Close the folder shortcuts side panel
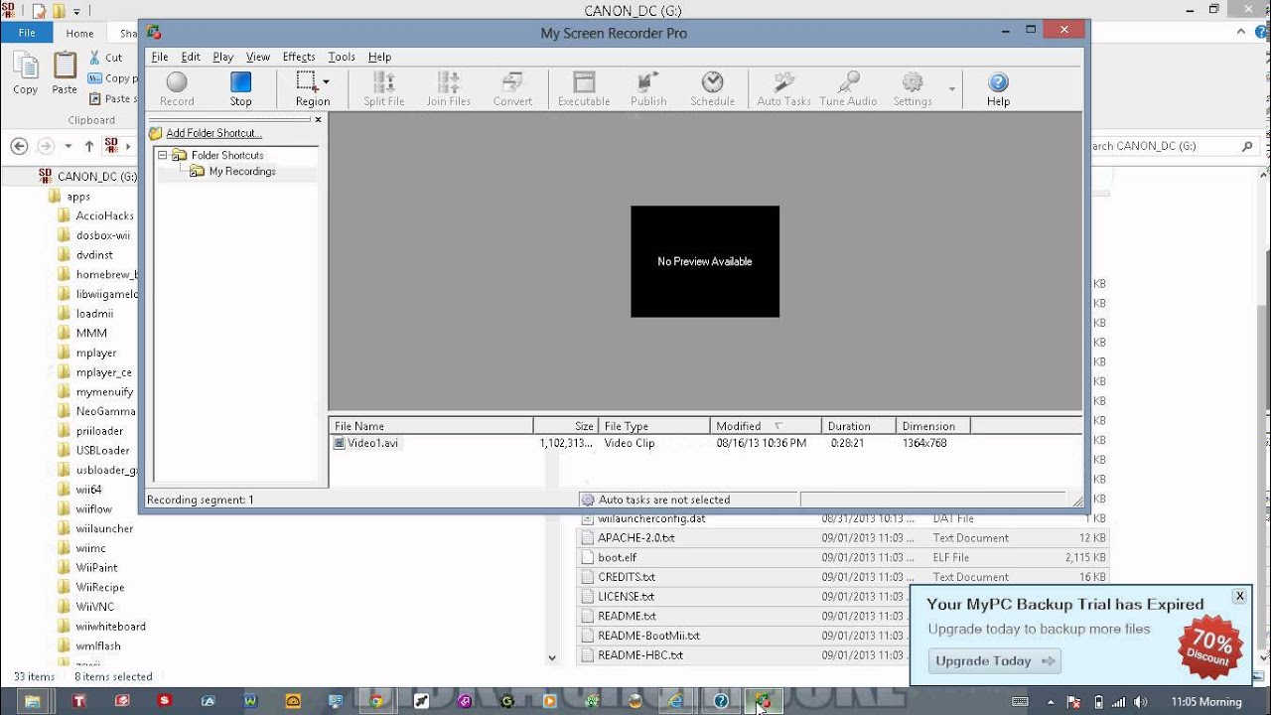This screenshot has height=715, width=1271. point(318,119)
